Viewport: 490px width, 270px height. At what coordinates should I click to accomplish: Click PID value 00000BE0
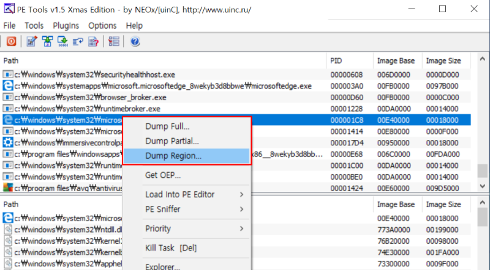347,177
